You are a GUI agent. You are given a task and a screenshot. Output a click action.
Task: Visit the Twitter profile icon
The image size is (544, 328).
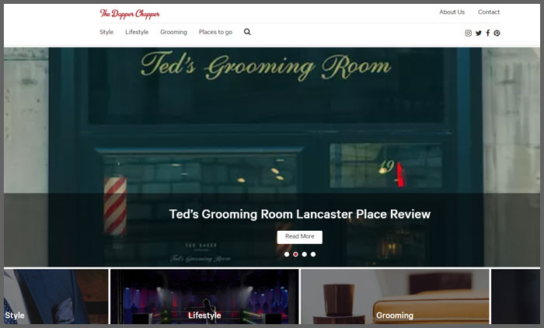coord(479,33)
